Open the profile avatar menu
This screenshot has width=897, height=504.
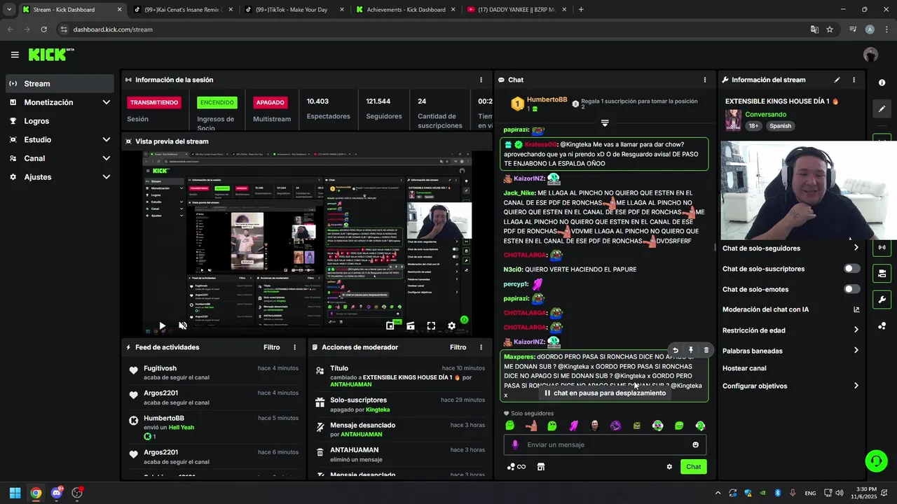click(870, 55)
